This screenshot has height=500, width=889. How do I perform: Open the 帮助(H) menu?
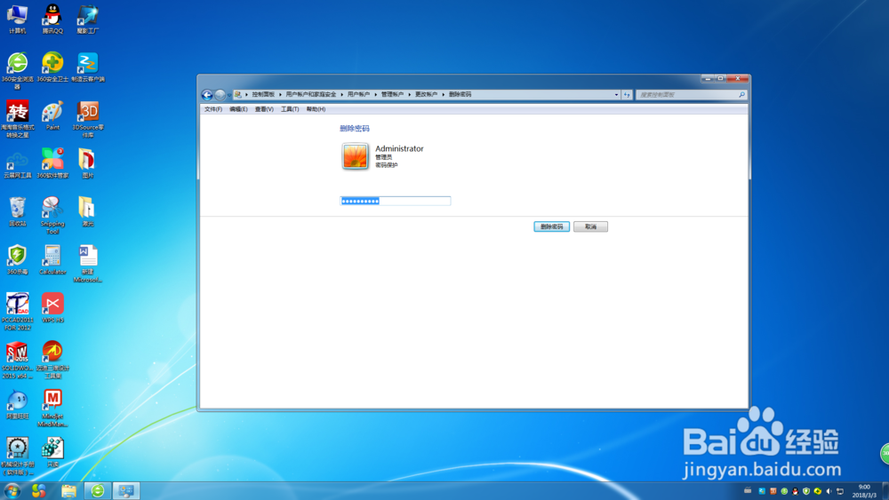(316, 109)
